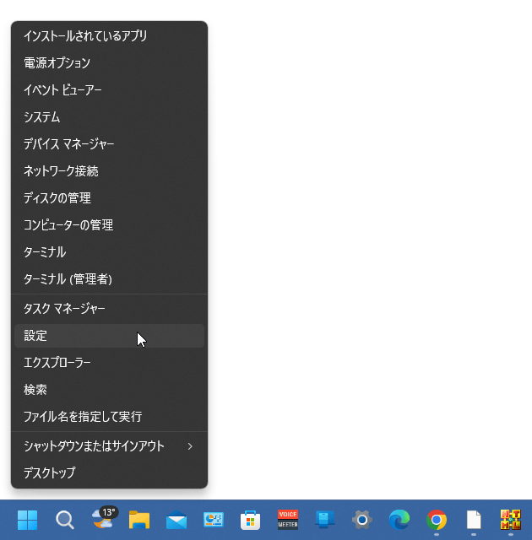
Task: Select インストールされているアプリ menu entry
Action: pyautogui.click(x=109, y=35)
